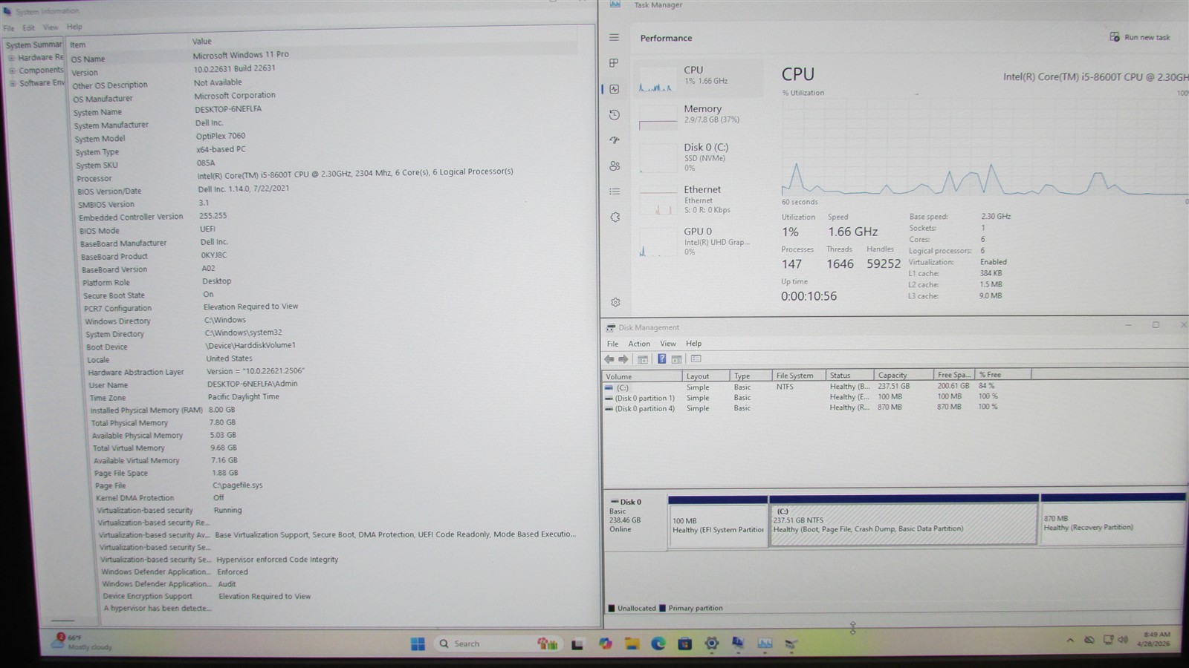Show hidden system tray icons
The height and width of the screenshot is (668, 1189).
pos(1070,640)
